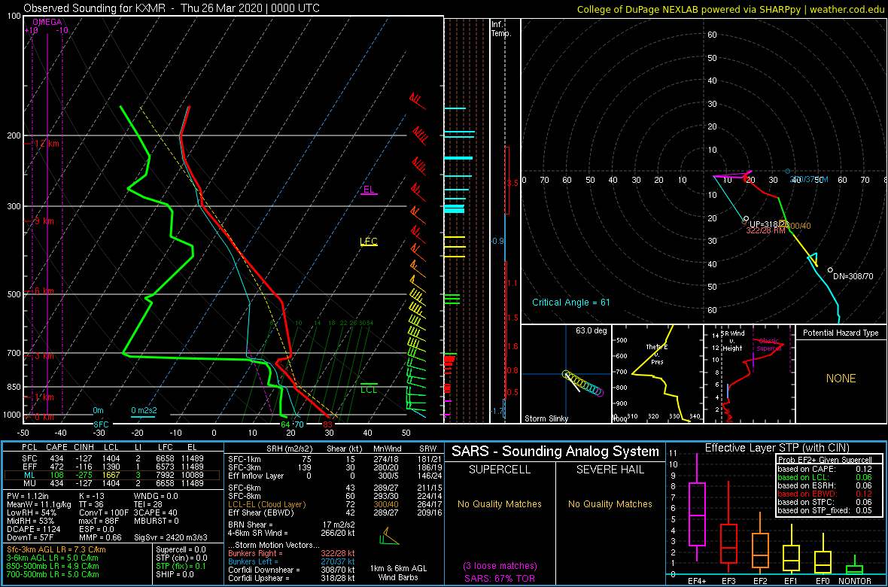Click the College of DuPage NEXLAB credit text
Image resolution: width=888 pixels, height=587 pixels.
tap(731, 8)
